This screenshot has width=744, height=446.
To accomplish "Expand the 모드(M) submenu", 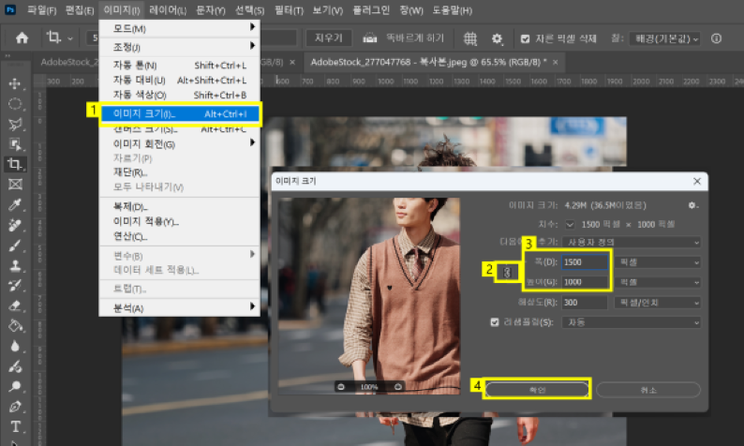I will click(x=180, y=28).
